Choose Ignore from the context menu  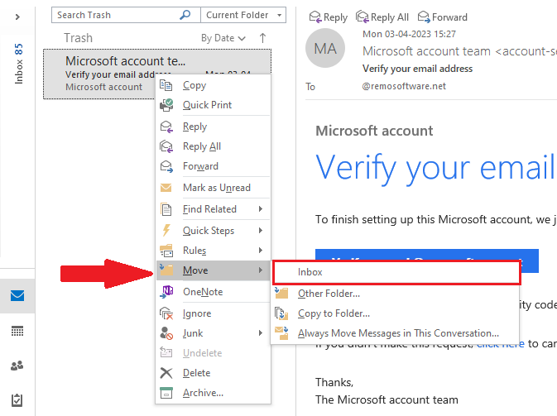pos(214,313)
